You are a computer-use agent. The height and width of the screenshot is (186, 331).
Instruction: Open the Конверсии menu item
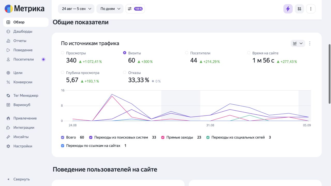tap(26, 82)
